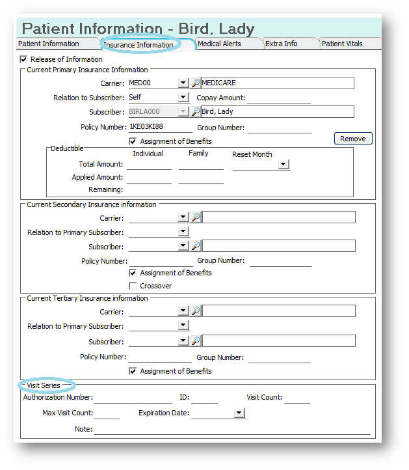This screenshot has width=409, height=470.
Task: Expand Deductible Reset Month dropdown
Action: click(284, 164)
